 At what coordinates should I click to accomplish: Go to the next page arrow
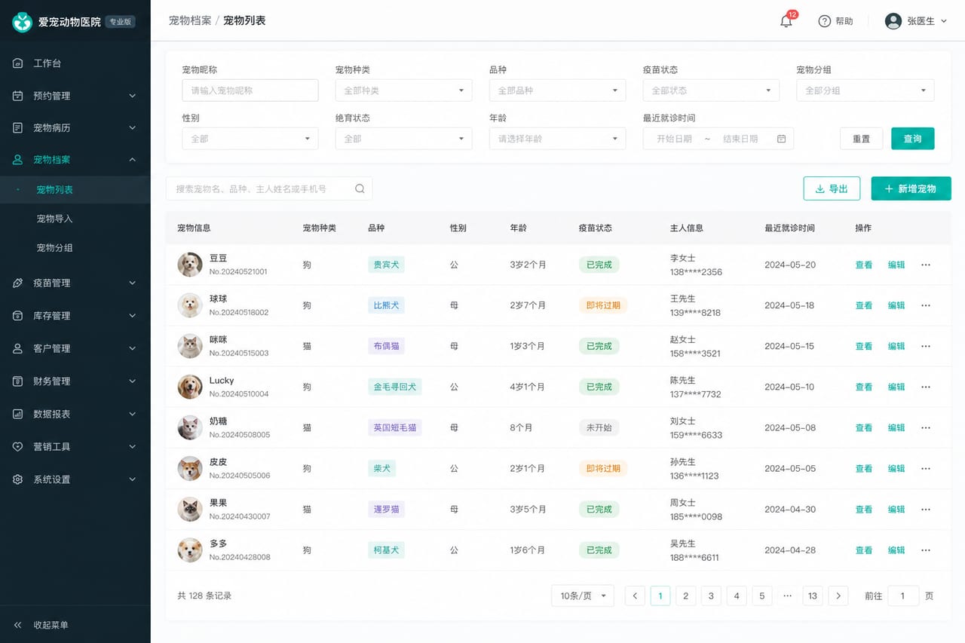pos(838,596)
